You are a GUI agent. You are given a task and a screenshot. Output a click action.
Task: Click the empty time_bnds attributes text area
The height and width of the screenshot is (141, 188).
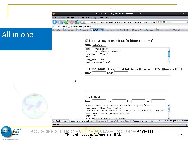[128, 83]
